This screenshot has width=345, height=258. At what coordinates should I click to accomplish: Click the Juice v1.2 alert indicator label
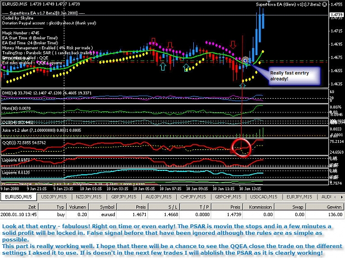pos(41,130)
